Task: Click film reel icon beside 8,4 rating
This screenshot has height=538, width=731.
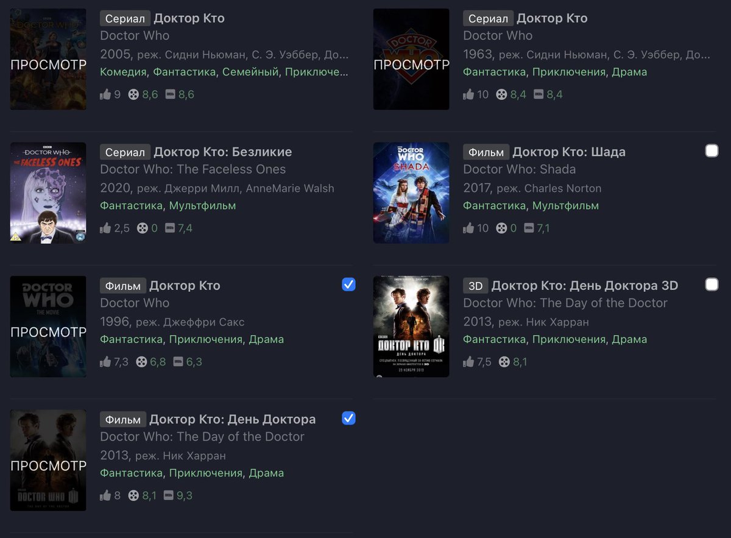Action: coord(502,94)
